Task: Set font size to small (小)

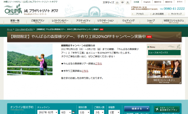Action: tap(117, 3)
